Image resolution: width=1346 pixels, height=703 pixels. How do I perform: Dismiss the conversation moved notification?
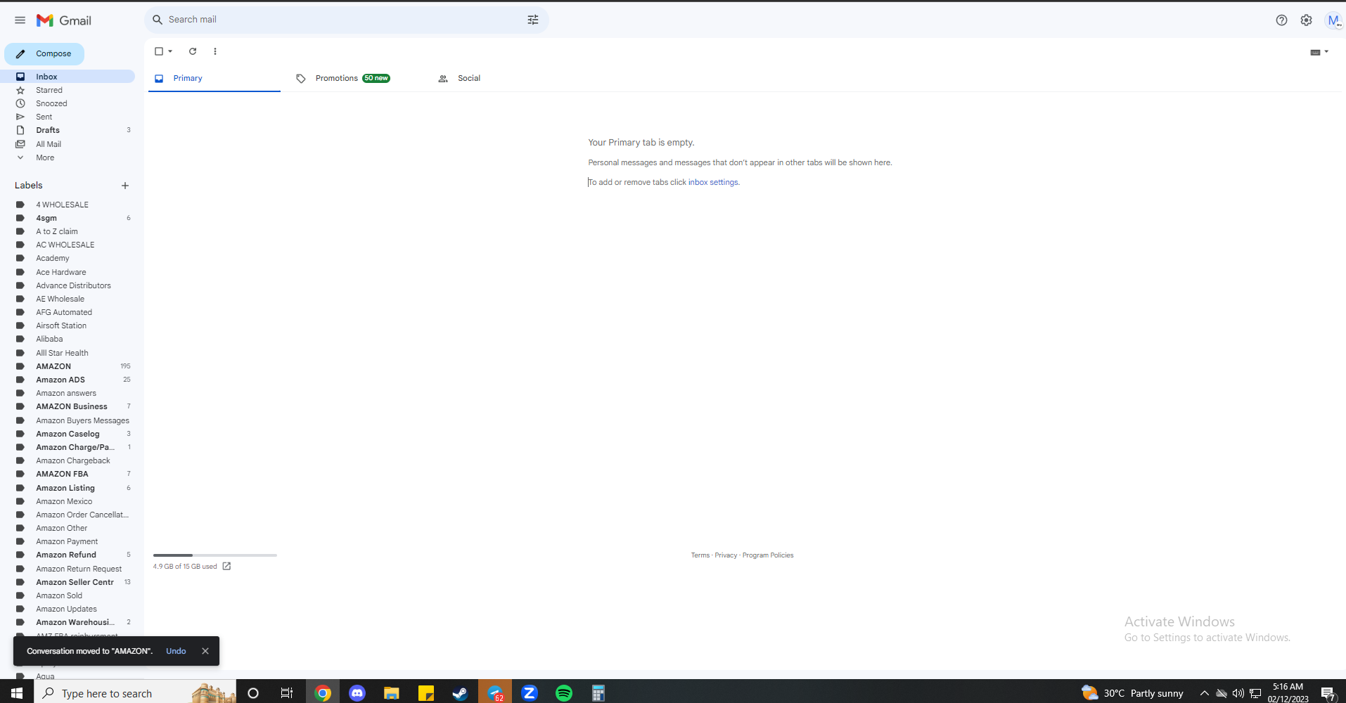(205, 651)
